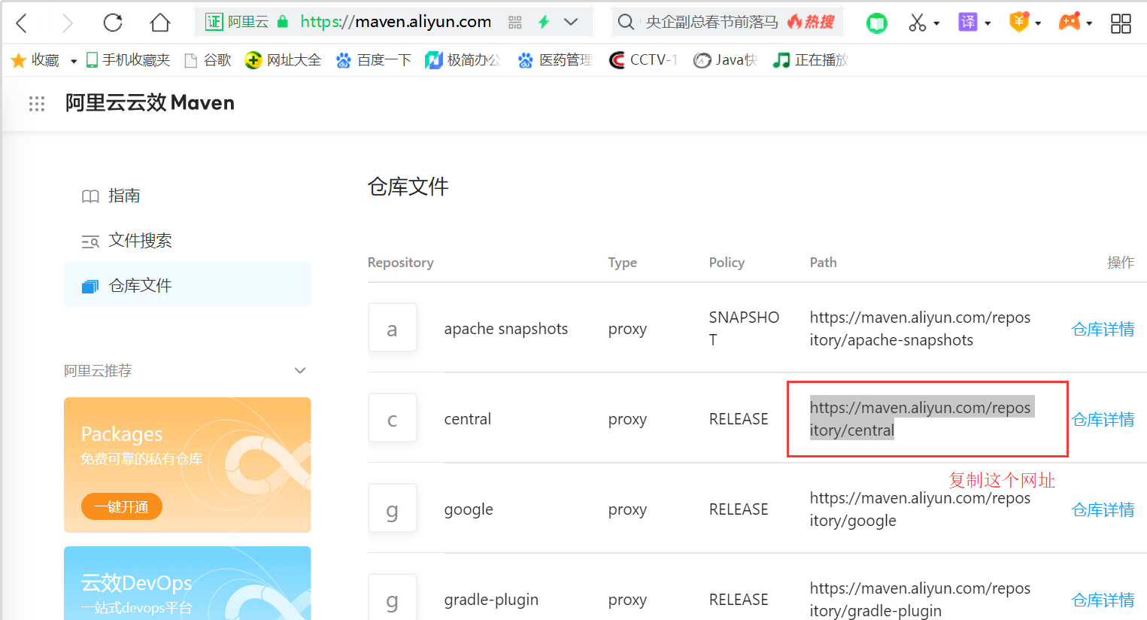Open the 正在播放 music bookmark

click(x=810, y=60)
